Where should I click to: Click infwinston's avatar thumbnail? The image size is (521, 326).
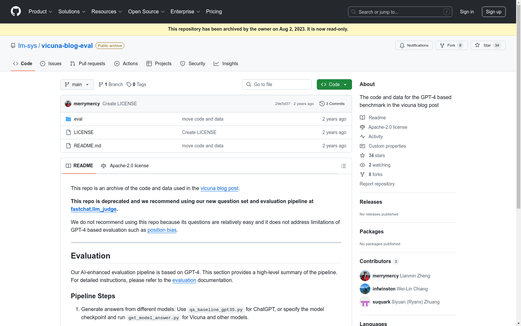[365, 289]
